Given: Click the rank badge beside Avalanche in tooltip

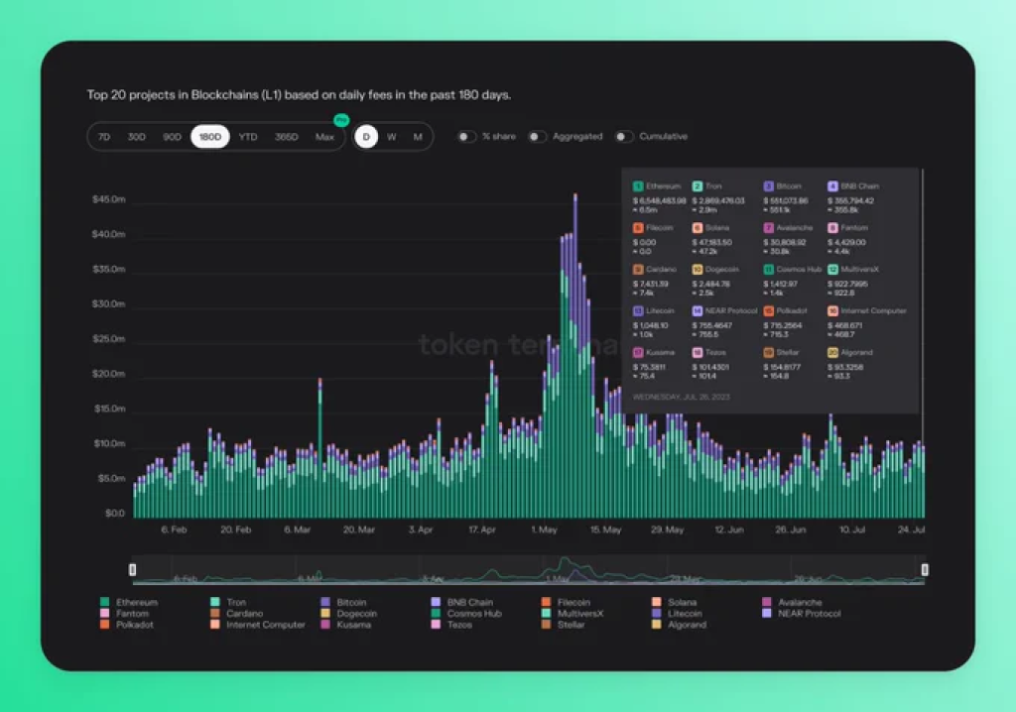Looking at the screenshot, I should 769,228.
